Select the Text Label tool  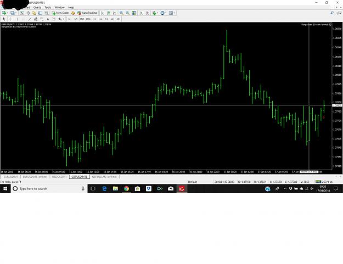coord(54,19)
